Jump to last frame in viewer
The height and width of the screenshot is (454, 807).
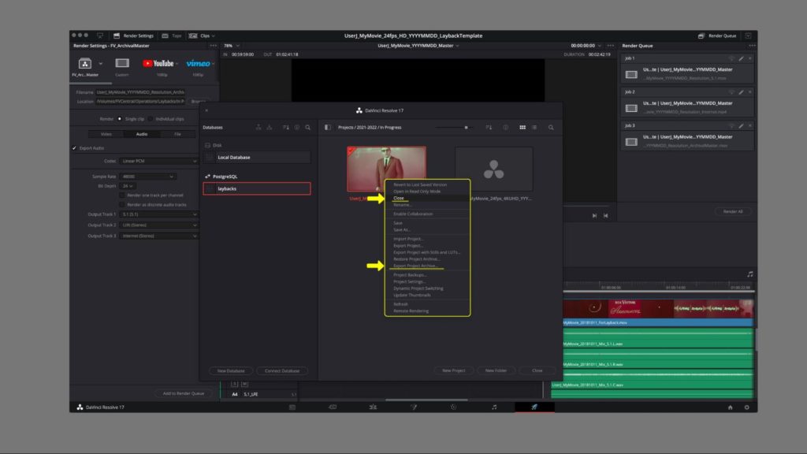[594, 216]
